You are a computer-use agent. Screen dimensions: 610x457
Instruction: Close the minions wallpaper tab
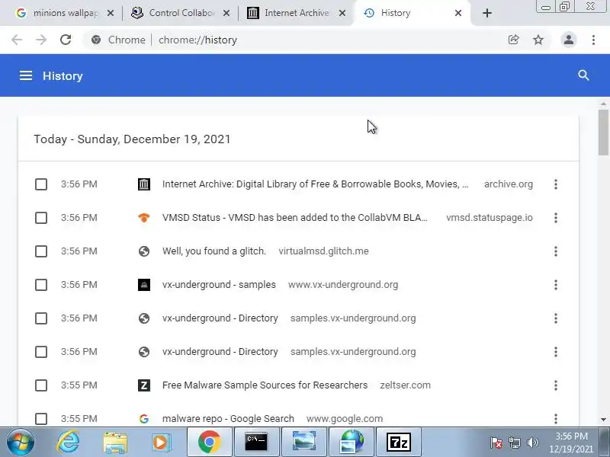click(x=111, y=13)
